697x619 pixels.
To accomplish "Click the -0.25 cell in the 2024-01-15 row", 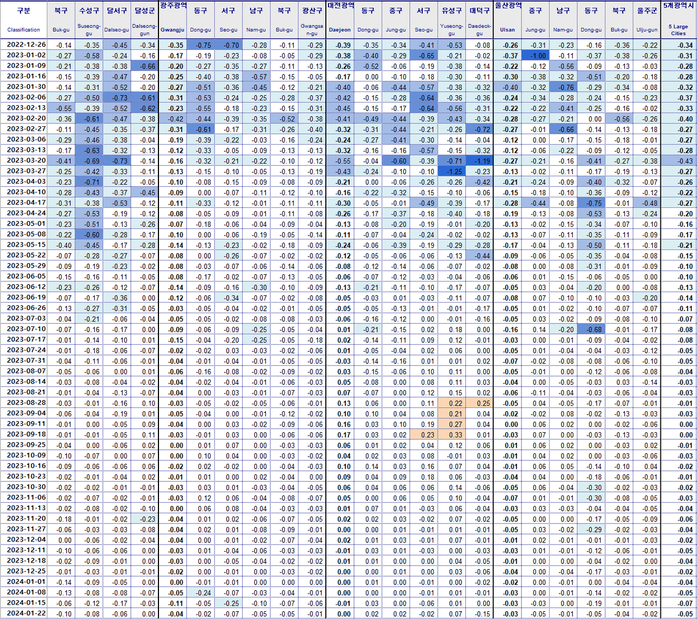I will (228, 603).
